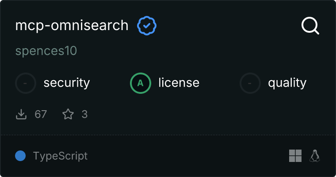Click the blue verified badge icon

pos(147,26)
